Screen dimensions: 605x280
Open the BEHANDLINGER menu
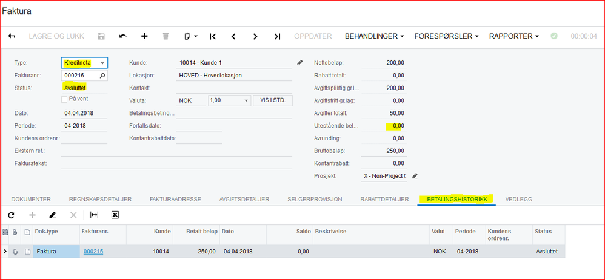point(374,36)
